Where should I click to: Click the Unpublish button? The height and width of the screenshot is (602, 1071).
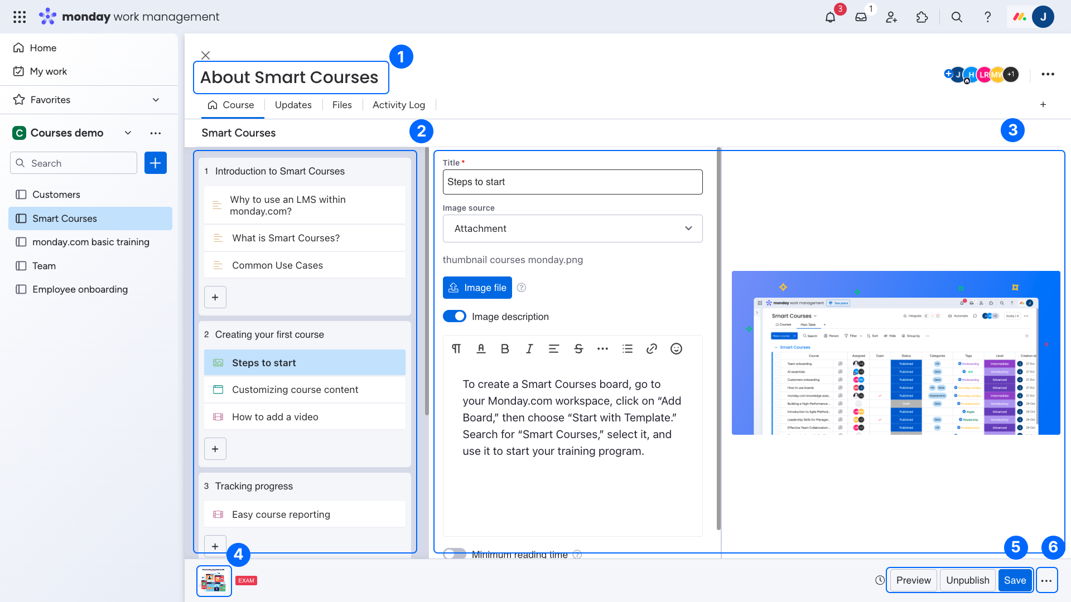point(968,580)
